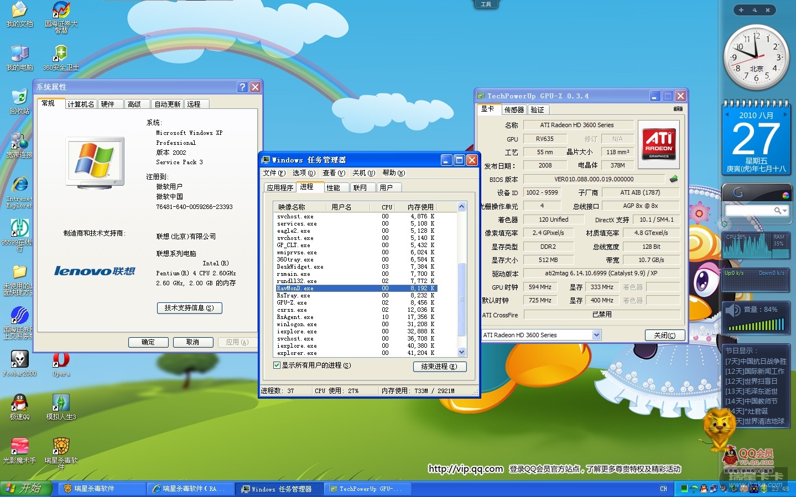Open the 光影魔术手 desktop icon
The height and width of the screenshot is (497, 796).
coord(19,451)
